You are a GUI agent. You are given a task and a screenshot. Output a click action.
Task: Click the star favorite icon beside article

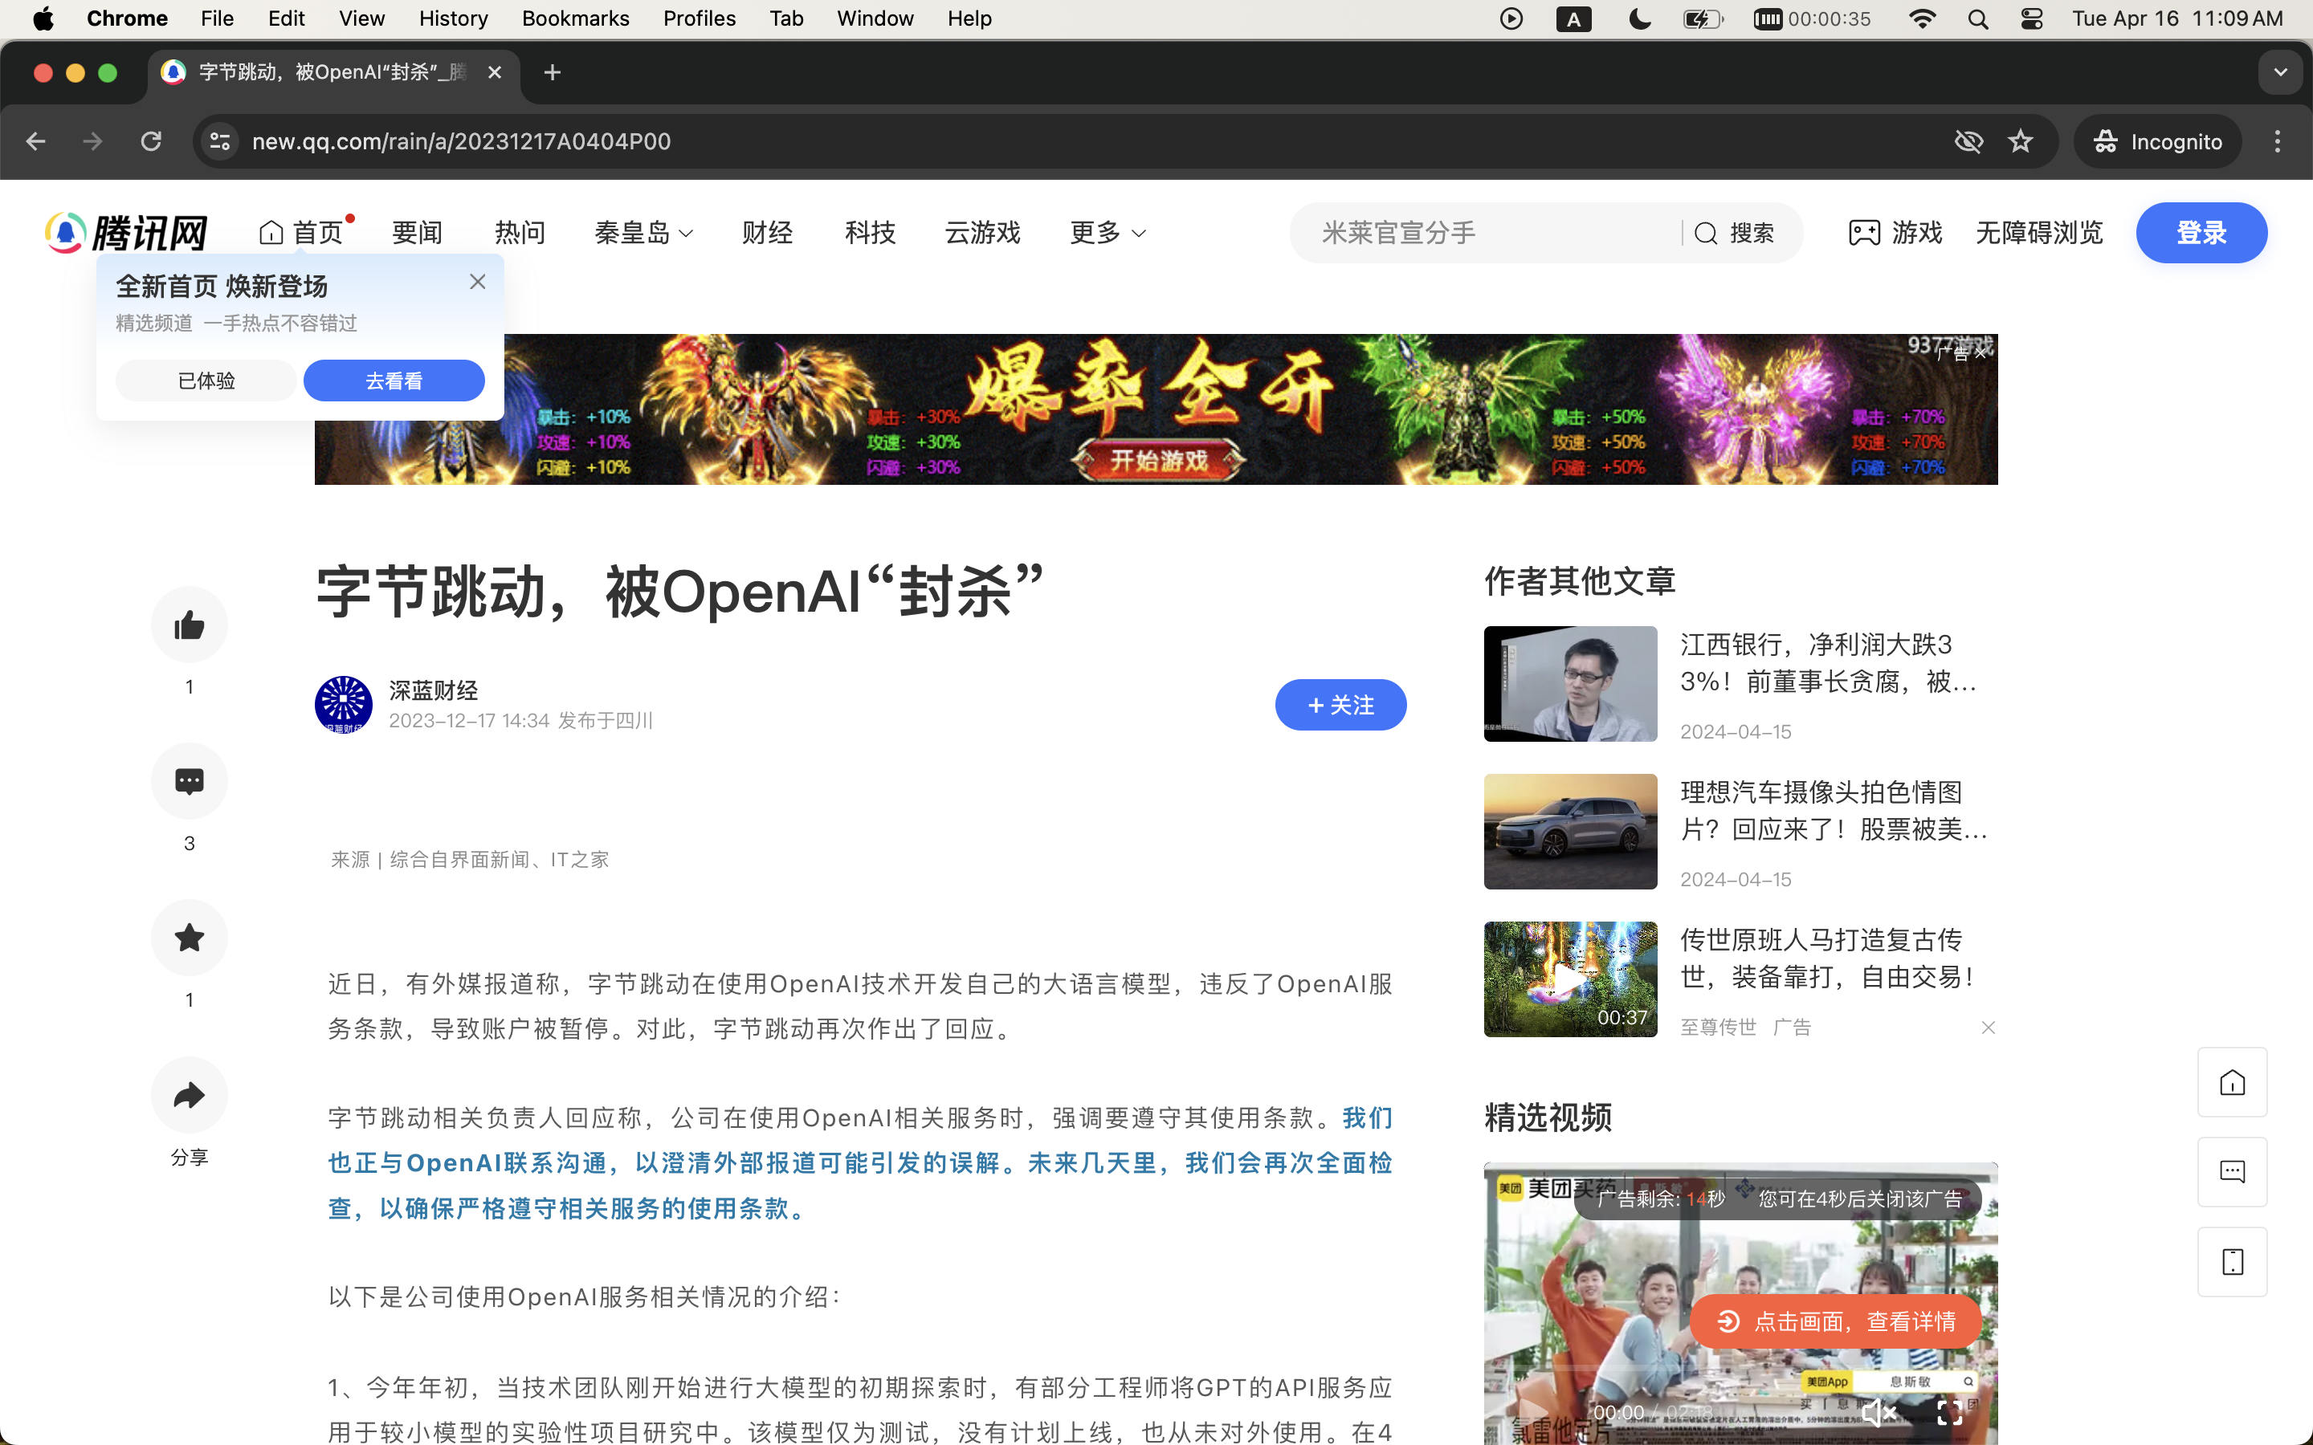(190, 938)
